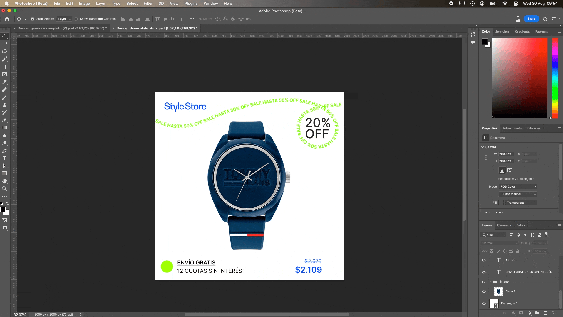Viewport: 563px width, 317px height.
Task: Select the Move tool in the toolbar
Action: [4, 36]
